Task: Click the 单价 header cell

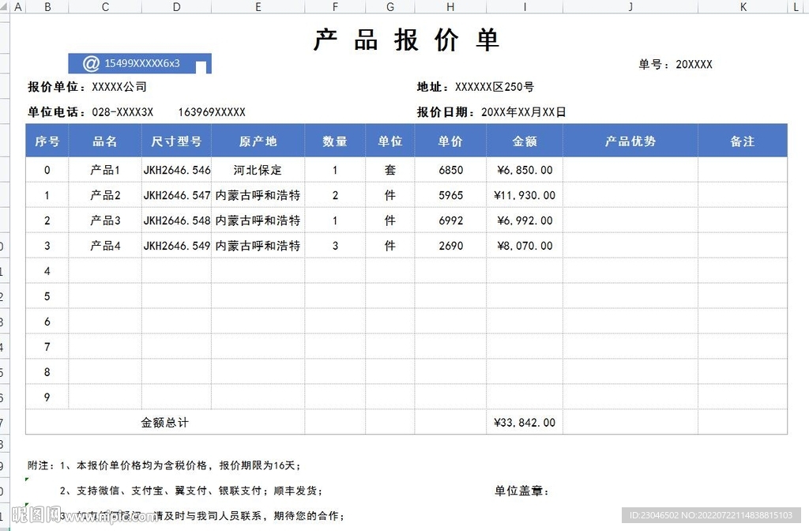Action: [x=450, y=141]
